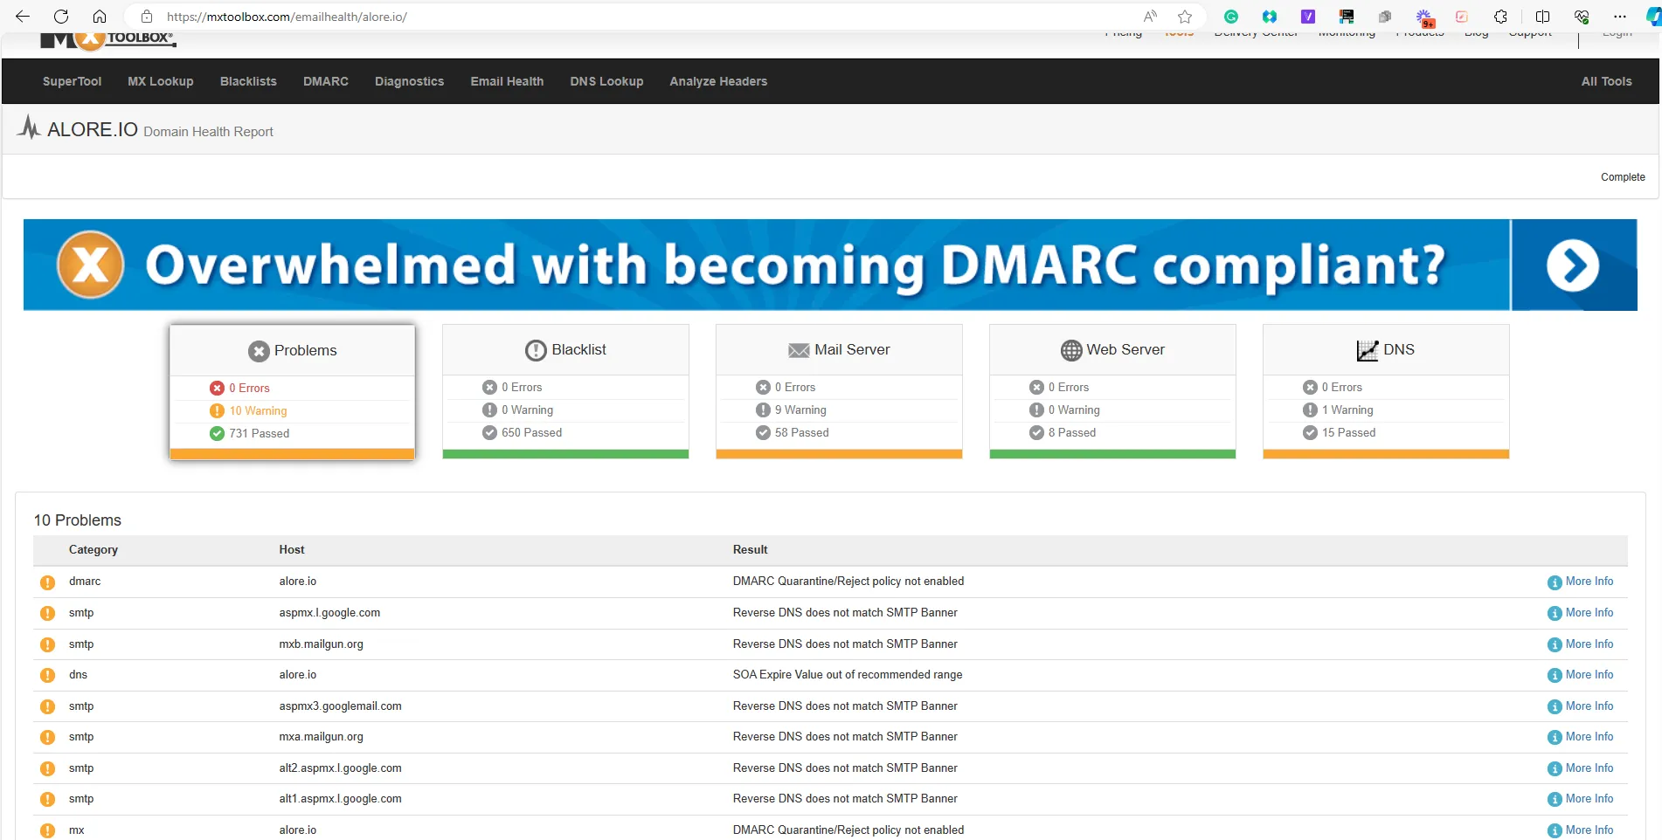Screen dimensions: 1662x840
Task: Open More Info for mx alore.io row
Action: pos(1581,830)
